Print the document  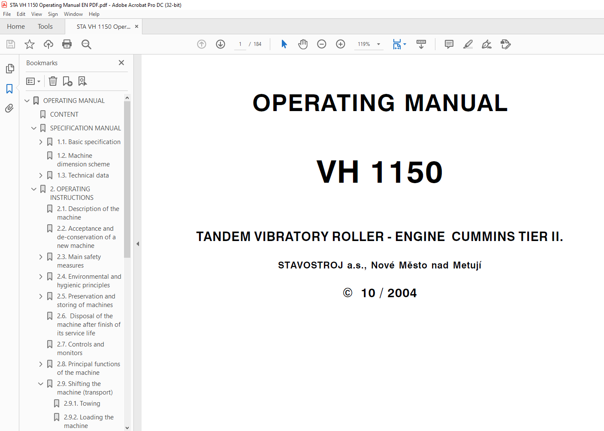pyautogui.click(x=67, y=44)
